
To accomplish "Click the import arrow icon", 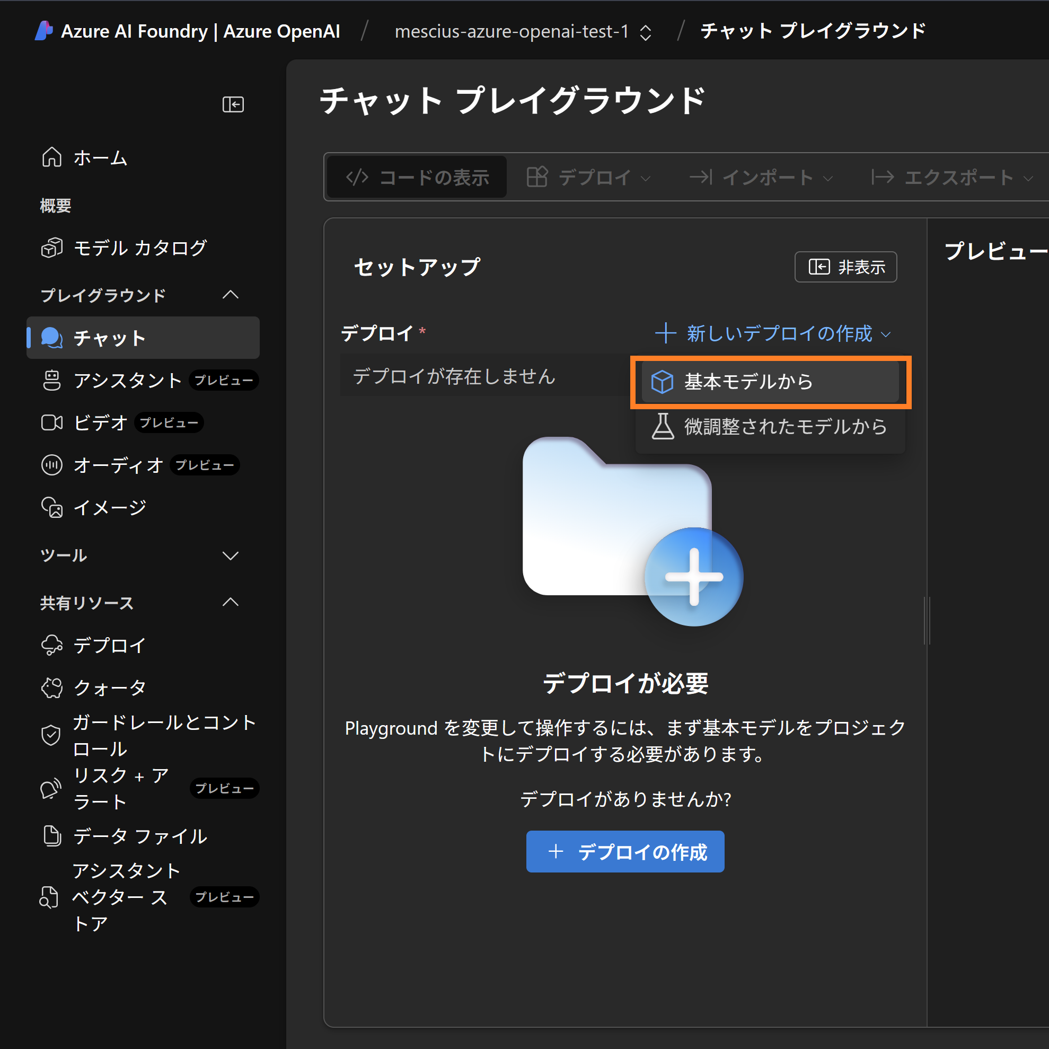I will point(700,177).
